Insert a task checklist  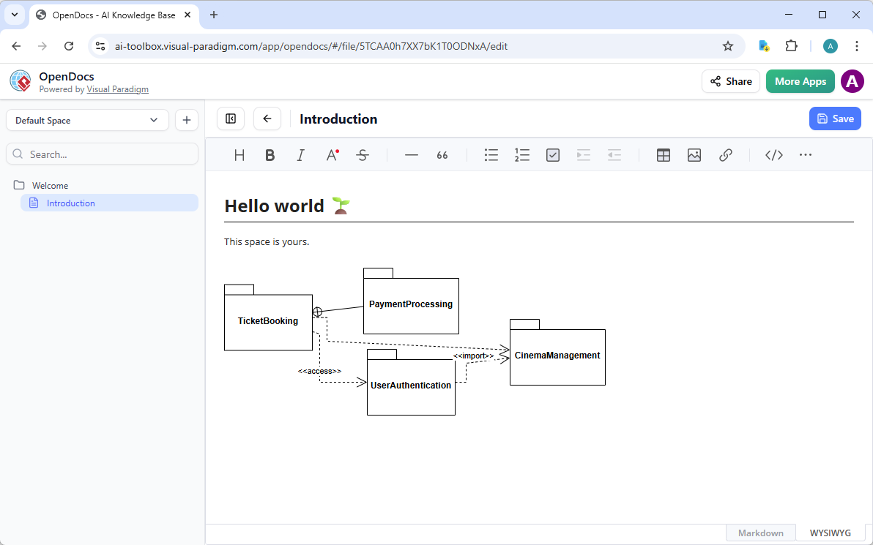[552, 154]
